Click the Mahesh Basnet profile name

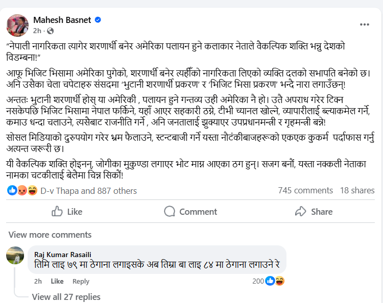pos(62,20)
